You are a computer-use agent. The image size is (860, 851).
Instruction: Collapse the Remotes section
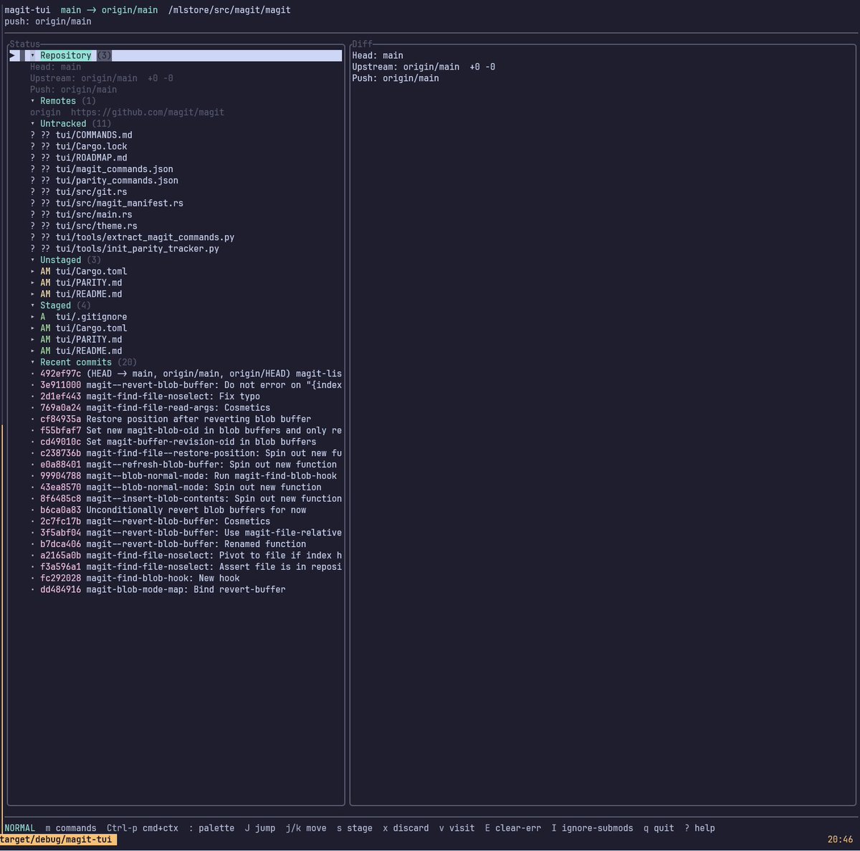point(33,101)
